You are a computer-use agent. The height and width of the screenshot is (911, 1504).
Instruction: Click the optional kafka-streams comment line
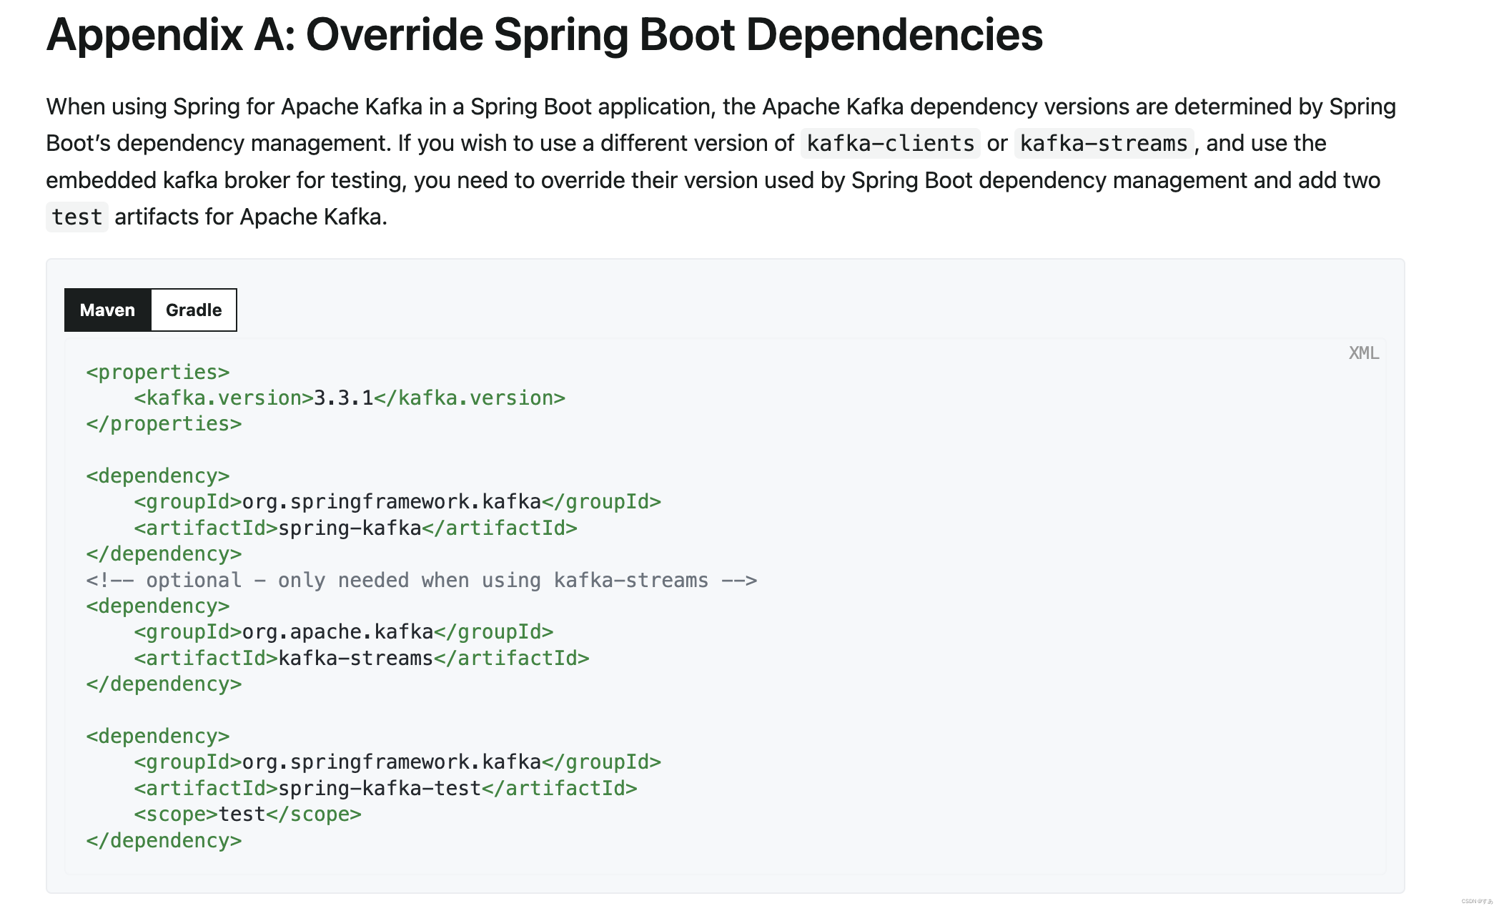(x=422, y=579)
